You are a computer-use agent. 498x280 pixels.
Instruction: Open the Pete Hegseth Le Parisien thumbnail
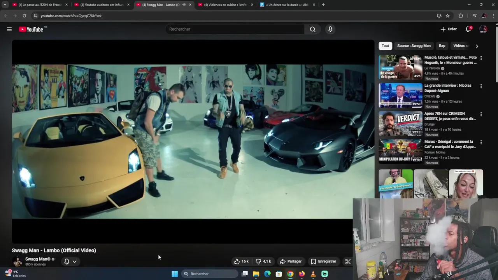pyautogui.click(x=400, y=67)
